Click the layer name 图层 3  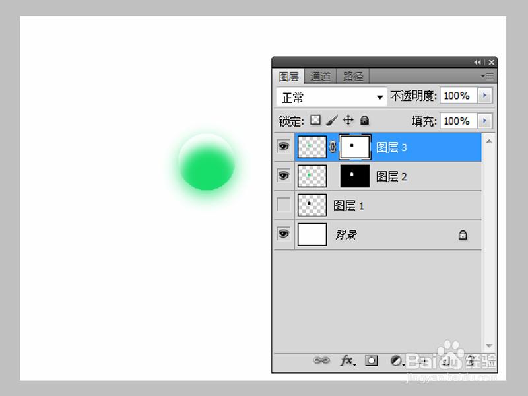pos(391,147)
